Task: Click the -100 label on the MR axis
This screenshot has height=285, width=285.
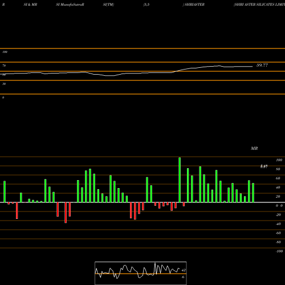Action: [279, 251]
